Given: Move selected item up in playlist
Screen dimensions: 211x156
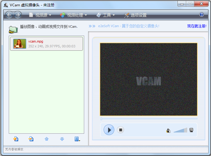Looking at the screenshot, I should [47, 139].
